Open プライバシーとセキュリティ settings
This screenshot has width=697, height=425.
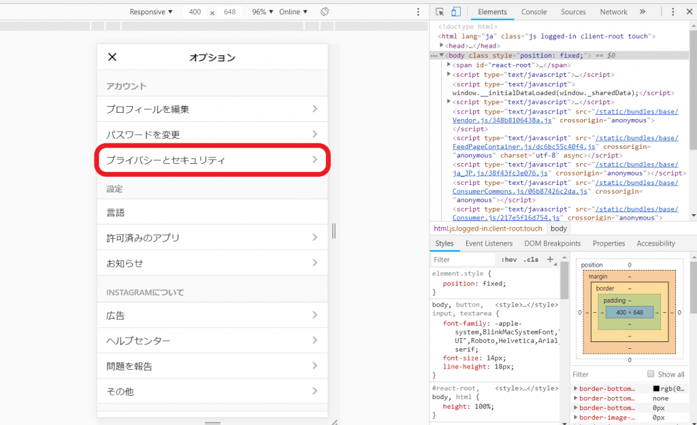click(x=212, y=160)
